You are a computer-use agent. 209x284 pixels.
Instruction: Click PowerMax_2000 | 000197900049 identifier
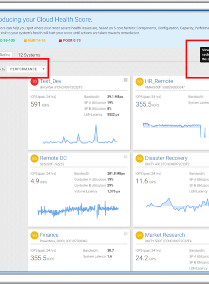[x=64, y=241]
